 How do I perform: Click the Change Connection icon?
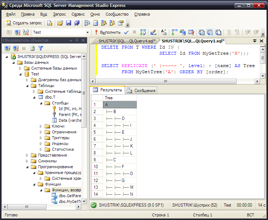coord(26,32)
